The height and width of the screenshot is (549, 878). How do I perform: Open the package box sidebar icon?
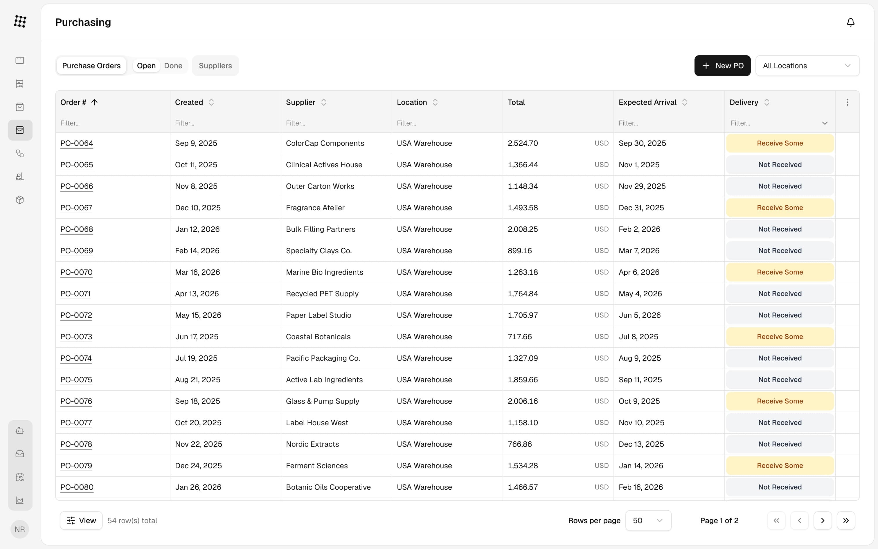click(20, 200)
